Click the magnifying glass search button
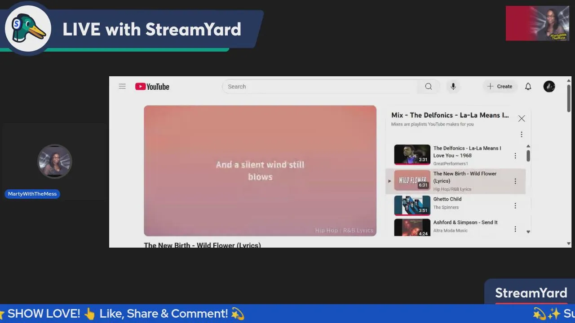This screenshot has width=575, height=323. [429, 87]
